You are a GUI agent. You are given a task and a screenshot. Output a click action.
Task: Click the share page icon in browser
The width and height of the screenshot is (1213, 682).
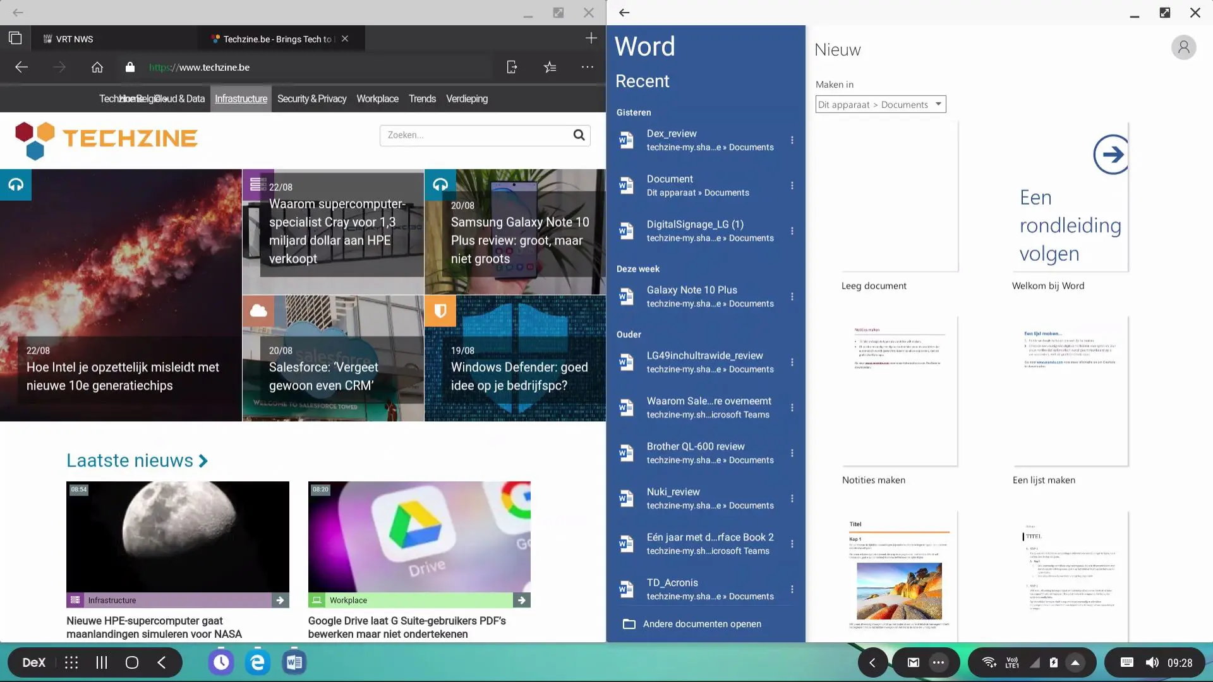coord(512,67)
